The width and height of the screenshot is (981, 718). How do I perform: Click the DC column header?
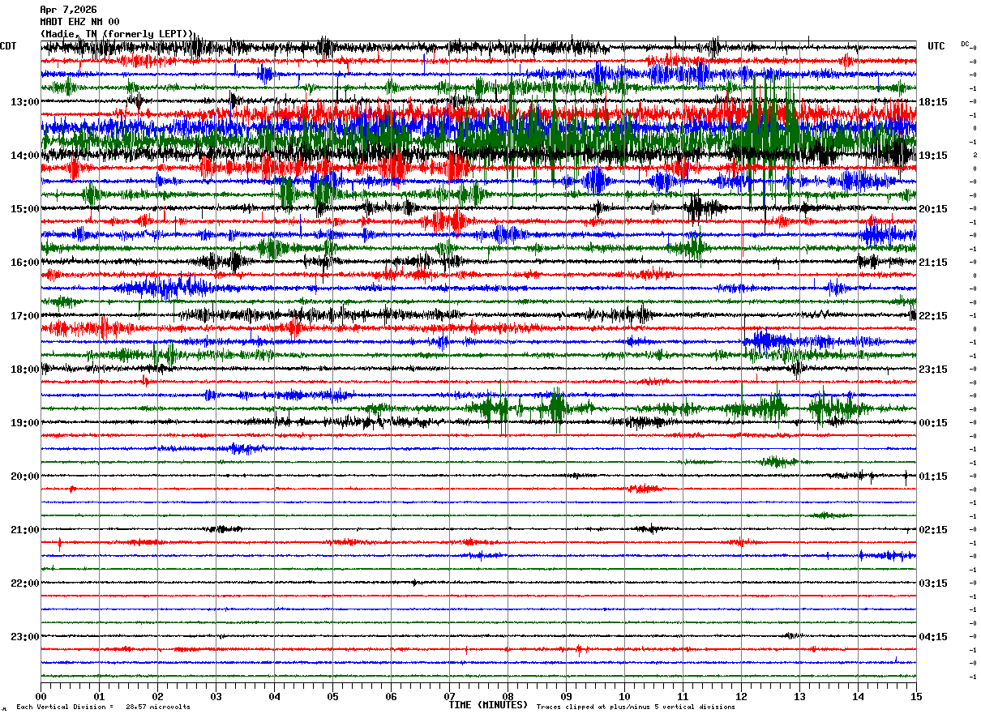point(965,44)
